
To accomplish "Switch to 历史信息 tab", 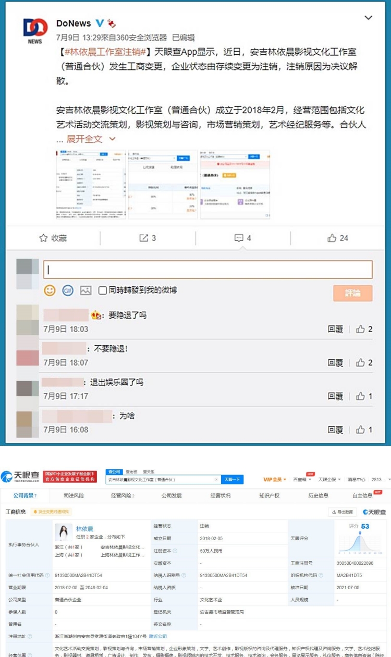I will pyautogui.click(x=318, y=495).
